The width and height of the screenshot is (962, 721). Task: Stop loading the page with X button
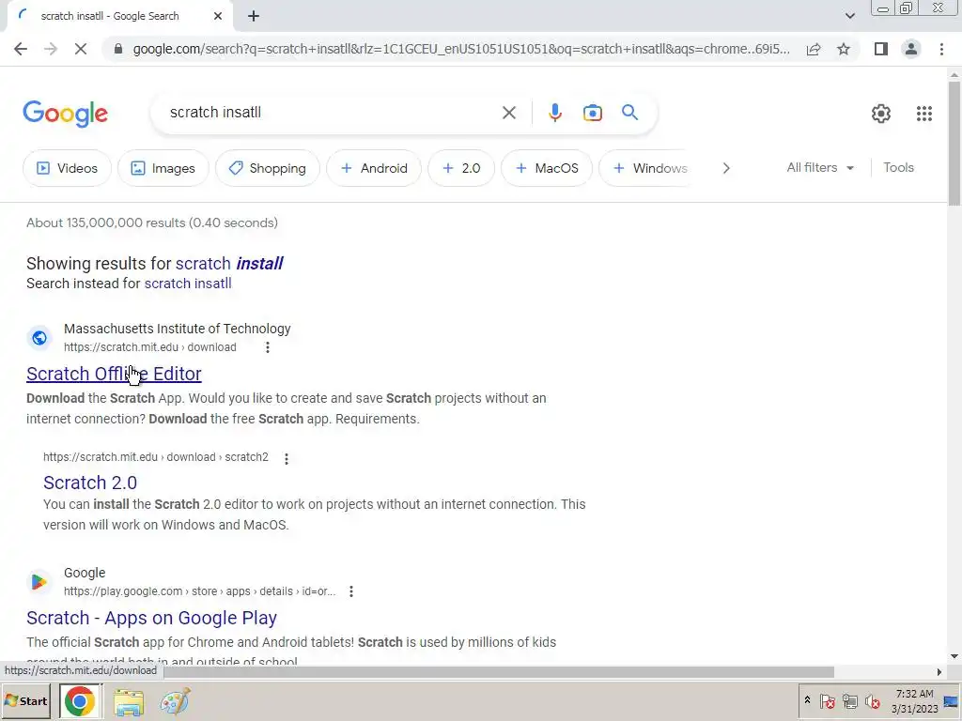click(x=81, y=49)
